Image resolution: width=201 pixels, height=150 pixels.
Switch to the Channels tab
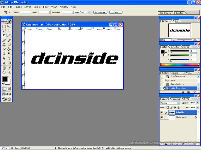pyautogui.click(x=176, y=99)
